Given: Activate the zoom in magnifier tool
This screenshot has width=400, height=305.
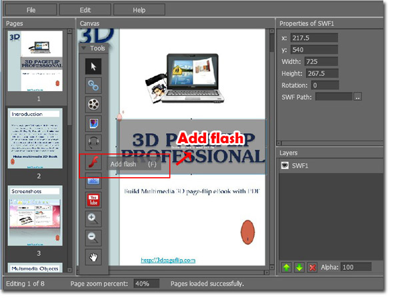Looking at the screenshot, I should [x=93, y=219].
